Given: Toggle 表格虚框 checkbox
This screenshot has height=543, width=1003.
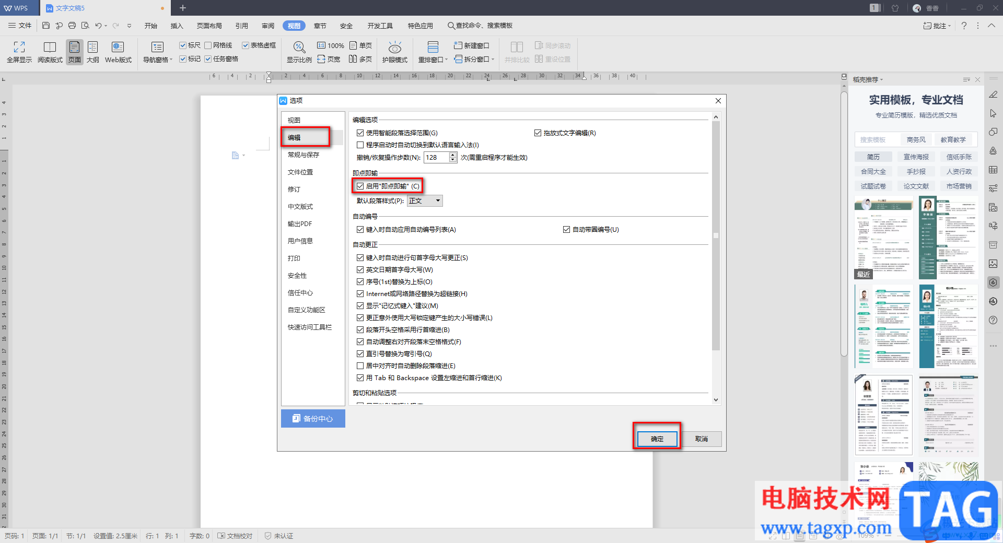Looking at the screenshot, I should 246,45.
